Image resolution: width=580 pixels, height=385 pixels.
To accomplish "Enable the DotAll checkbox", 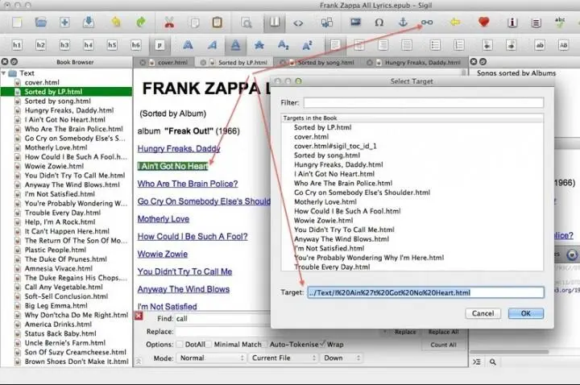I will tap(180, 344).
